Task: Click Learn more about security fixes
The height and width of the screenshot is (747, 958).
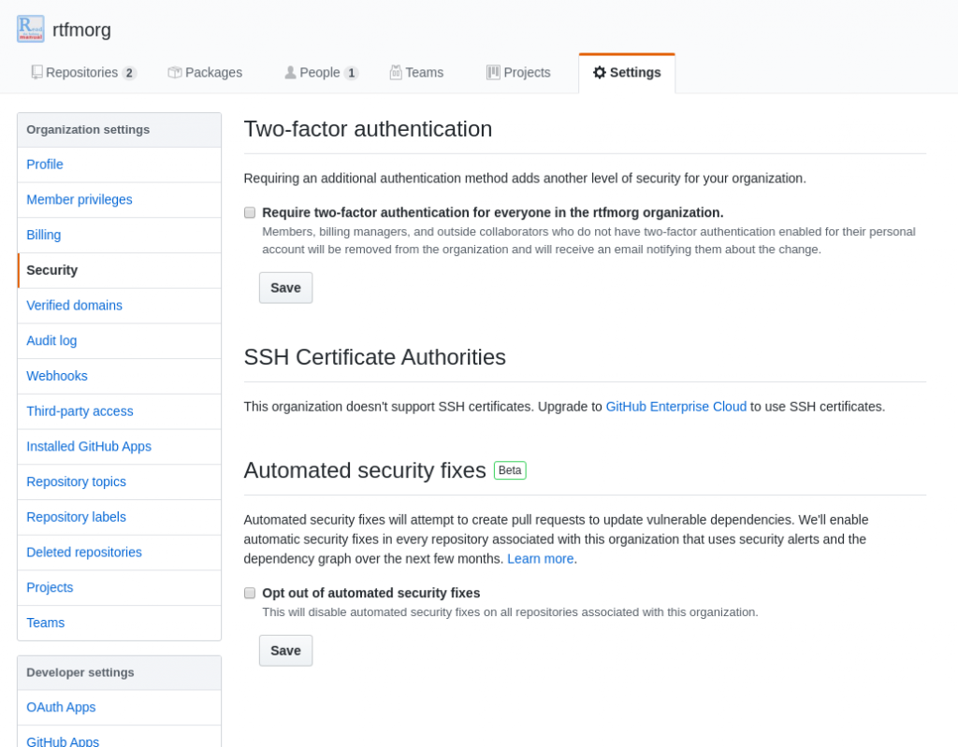Action: tap(540, 558)
